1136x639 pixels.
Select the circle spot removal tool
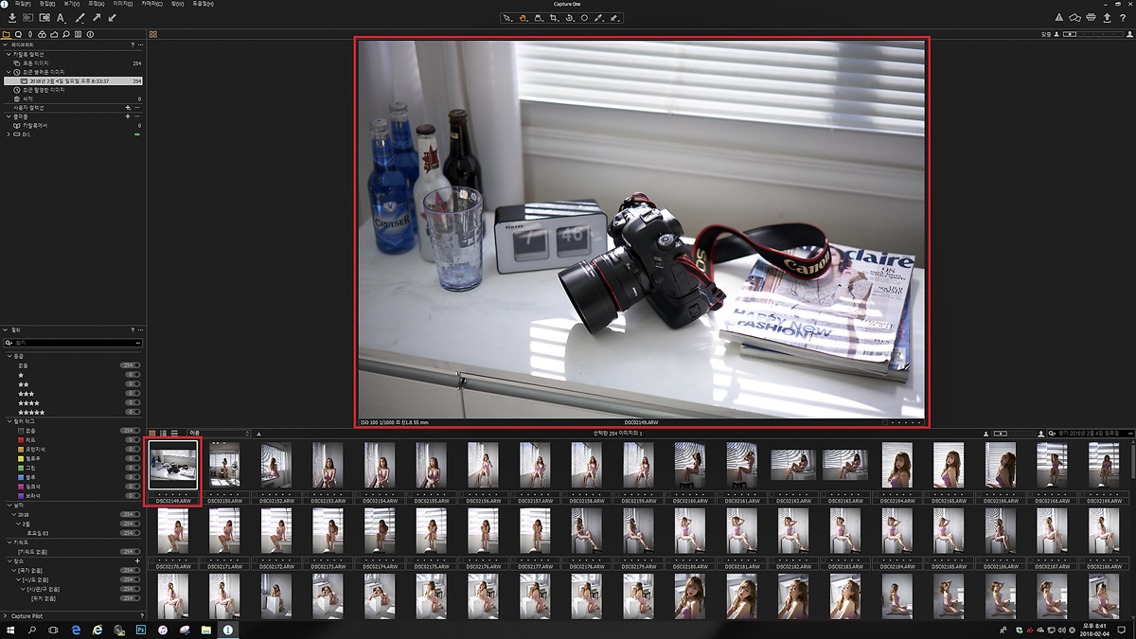coord(584,17)
